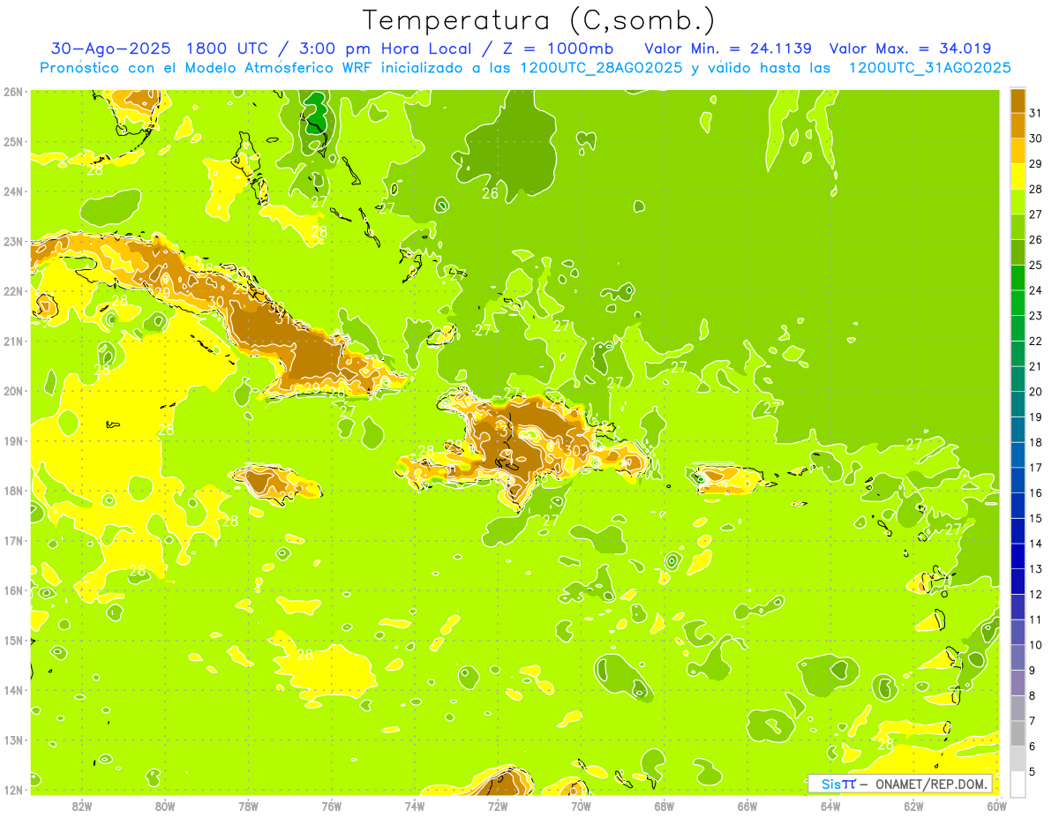This screenshot has height=818, width=1059.
Task: Click the "82W" longitude axis label
Action: click(81, 806)
